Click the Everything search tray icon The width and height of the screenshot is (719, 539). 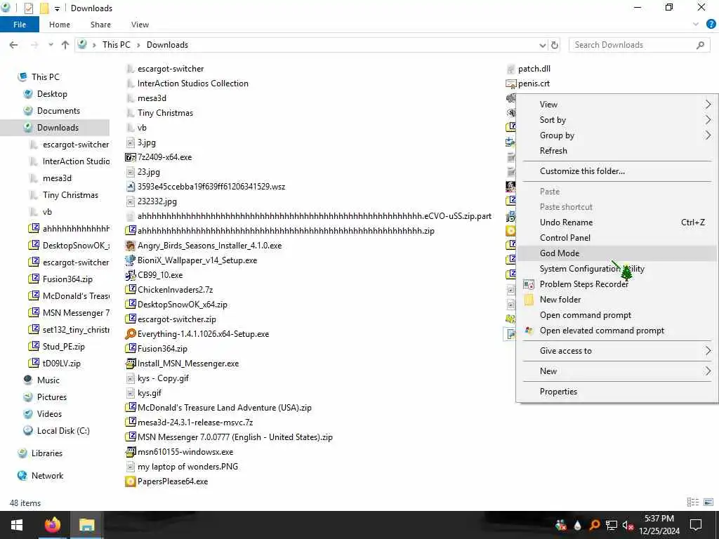594,525
